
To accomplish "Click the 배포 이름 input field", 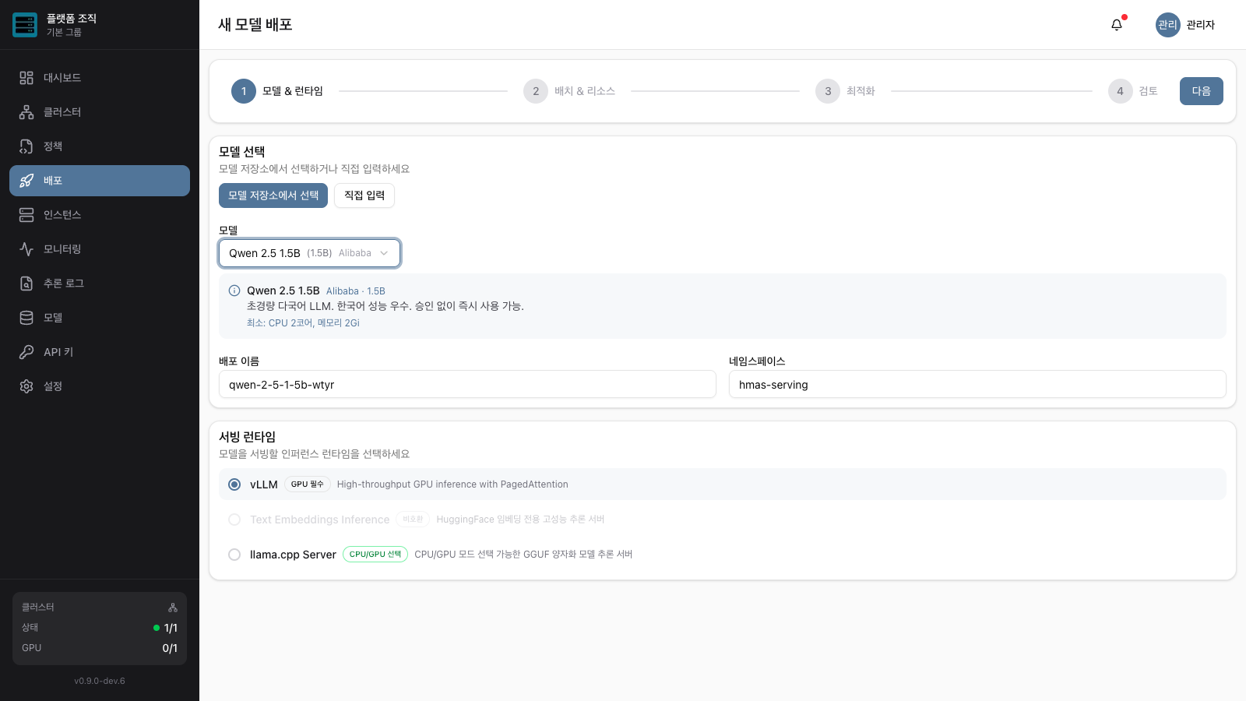I will (467, 384).
